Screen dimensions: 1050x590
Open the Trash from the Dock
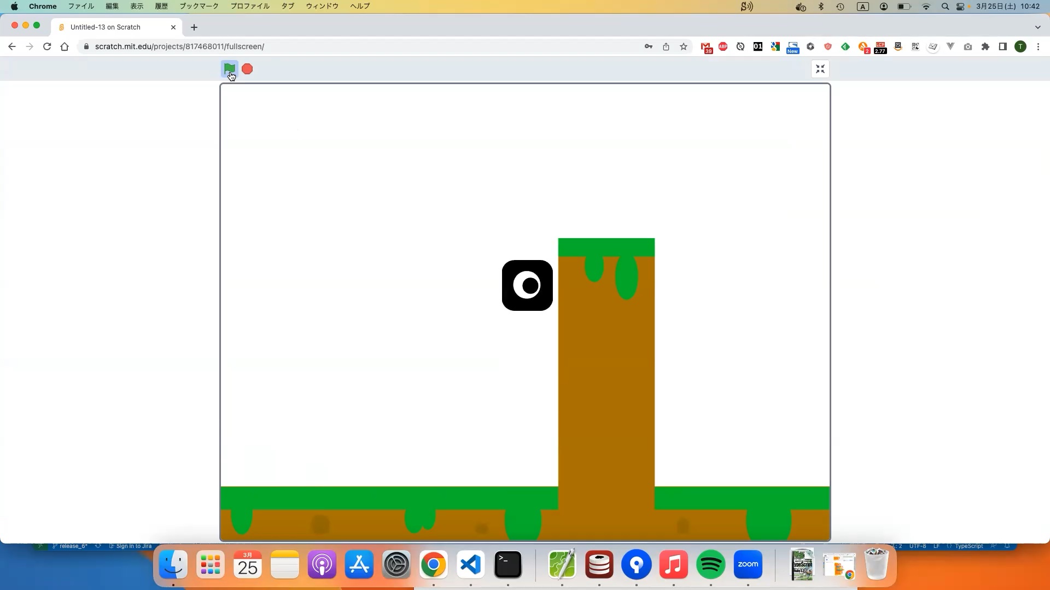[877, 565]
